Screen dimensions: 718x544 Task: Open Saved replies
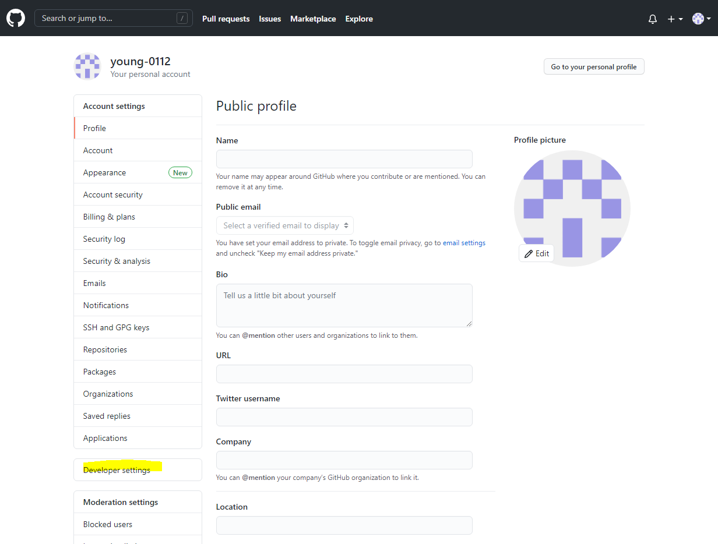[x=138, y=416]
